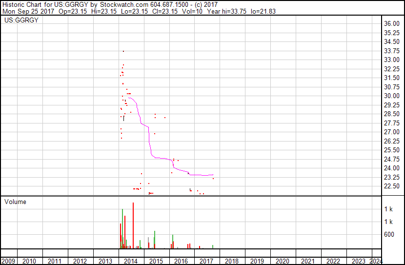Click the 30.00 price level label

click(x=392, y=96)
